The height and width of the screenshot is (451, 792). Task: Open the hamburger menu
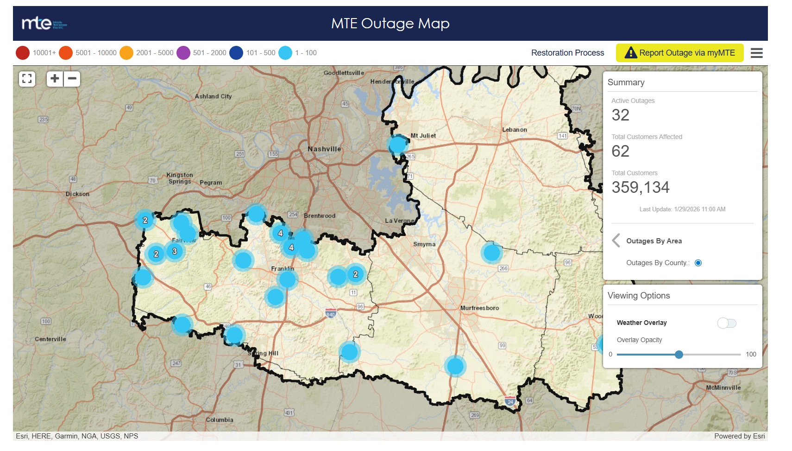(756, 53)
